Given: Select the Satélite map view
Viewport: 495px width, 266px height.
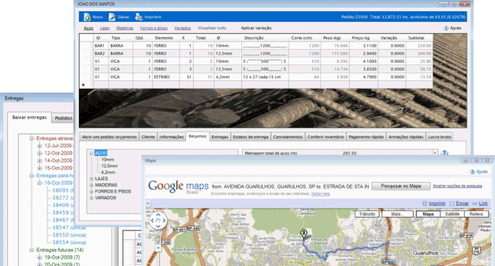Looking at the screenshot, I should click(x=452, y=214).
